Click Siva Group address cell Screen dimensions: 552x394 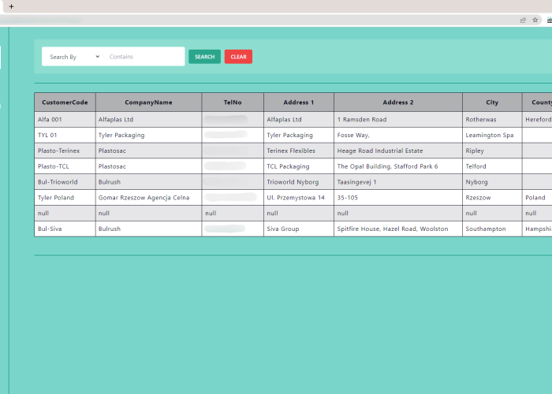point(299,229)
